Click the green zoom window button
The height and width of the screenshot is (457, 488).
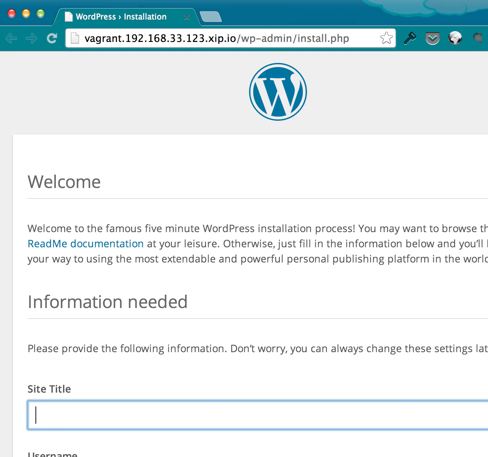click(41, 13)
